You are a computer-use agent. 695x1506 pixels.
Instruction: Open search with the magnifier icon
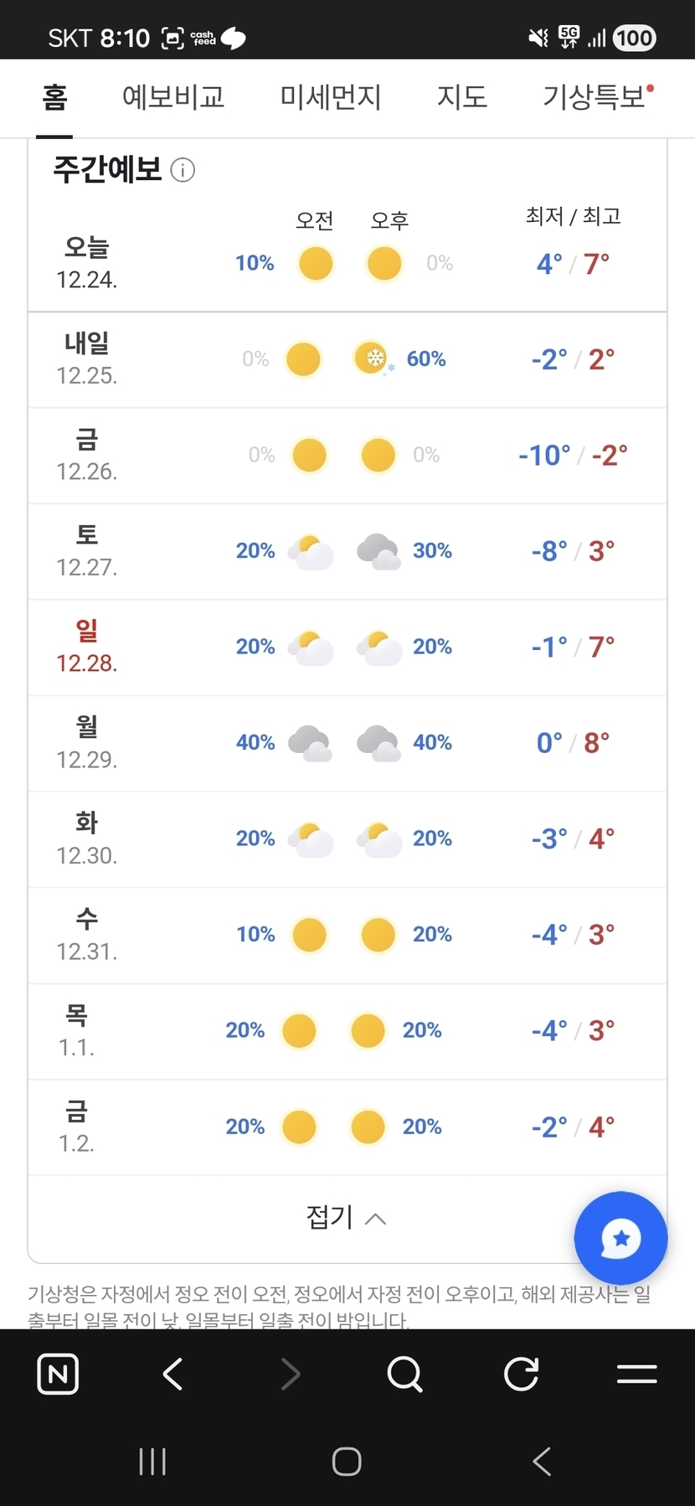(x=405, y=1374)
